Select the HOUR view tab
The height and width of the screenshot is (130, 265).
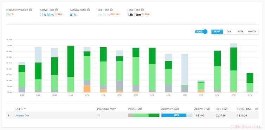click(217, 32)
